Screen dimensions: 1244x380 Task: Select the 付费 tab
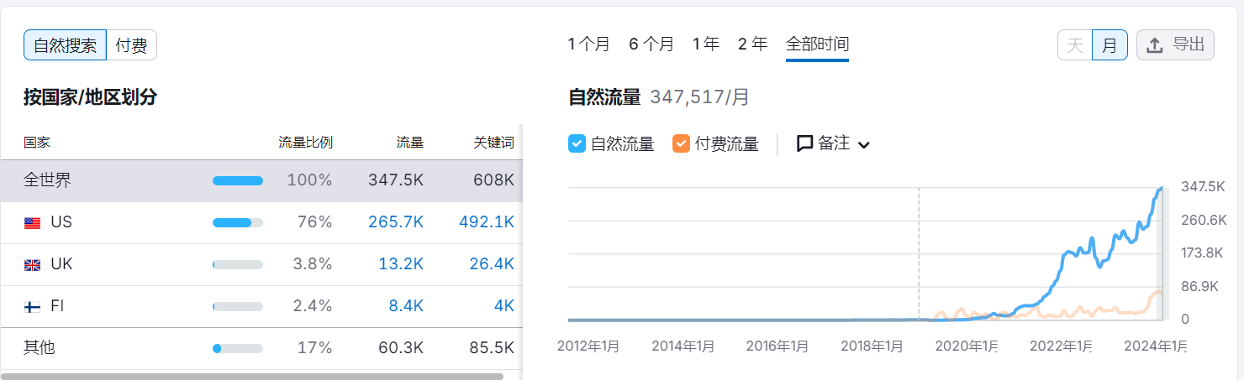(x=131, y=45)
